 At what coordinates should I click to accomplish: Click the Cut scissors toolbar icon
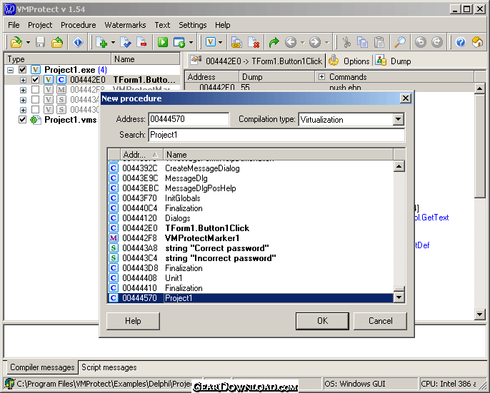tap(346, 42)
